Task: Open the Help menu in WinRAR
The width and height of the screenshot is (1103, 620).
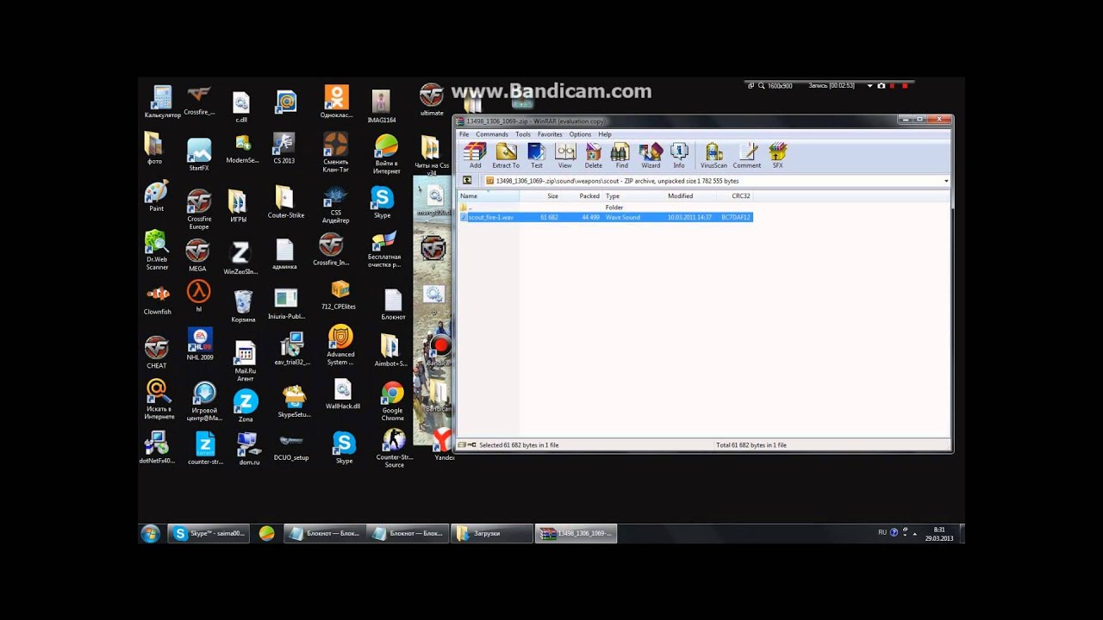Action: coord(605,134)
